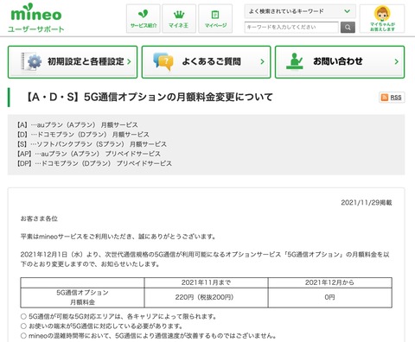
Task: Click the search magnifier button
Action: click(x=348, y=28)
